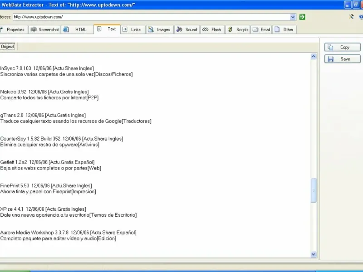Image resolution: width=363 pixels, height=272 pixels.
Task: Click the scrollbar down arrow
Action: coord(314,254)
